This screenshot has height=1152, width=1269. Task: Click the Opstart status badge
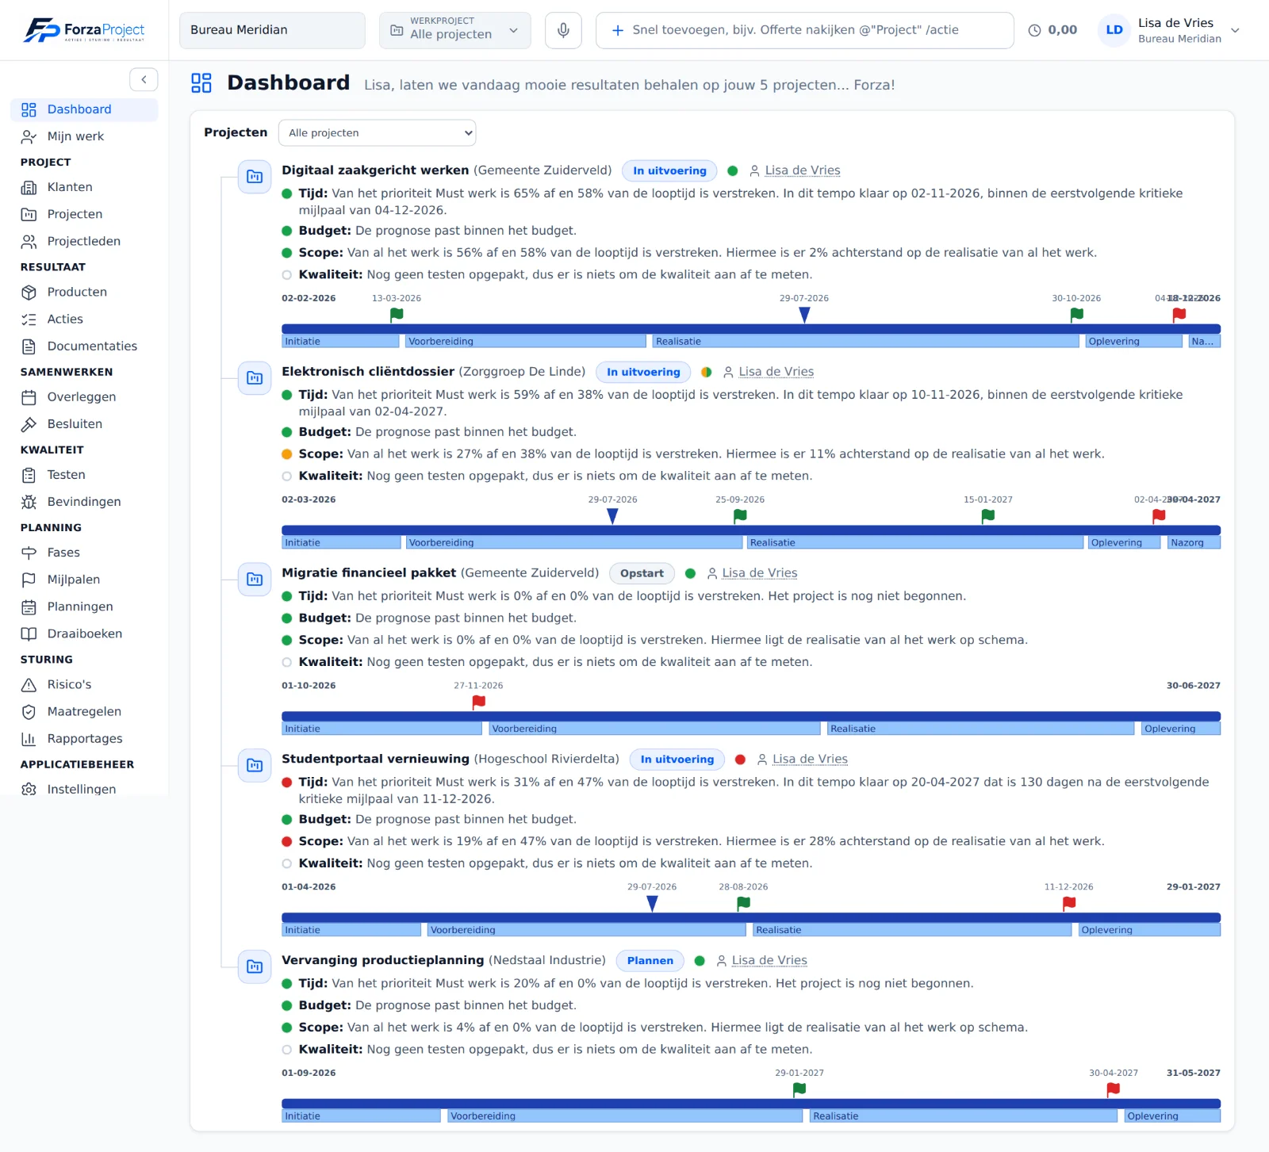(642, 573)
